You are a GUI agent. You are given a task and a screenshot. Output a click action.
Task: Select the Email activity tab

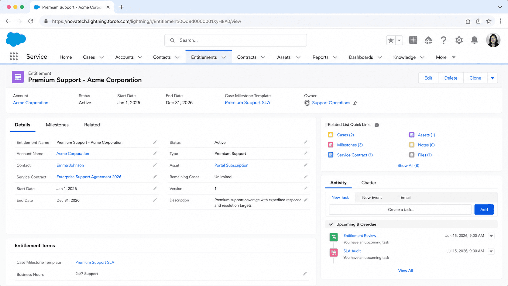pyautogui.click(x=405, y=198)
